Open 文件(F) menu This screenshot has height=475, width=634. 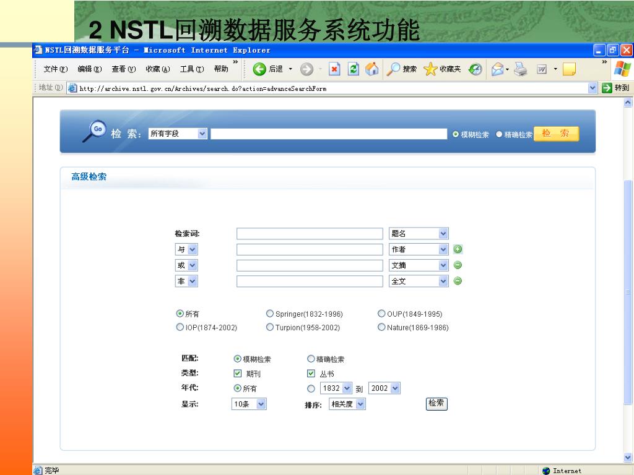(x=56, y=69)
